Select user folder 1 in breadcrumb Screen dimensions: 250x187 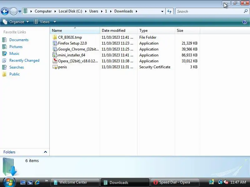[x=106, y=11]
